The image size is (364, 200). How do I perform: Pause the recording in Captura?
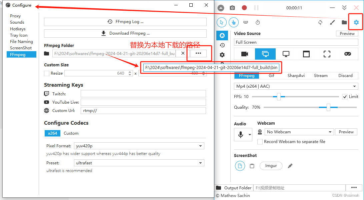click(256, 8)
